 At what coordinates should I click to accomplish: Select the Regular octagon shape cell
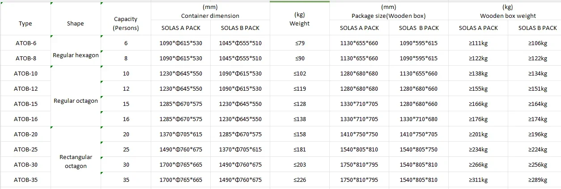coord(76,101)
